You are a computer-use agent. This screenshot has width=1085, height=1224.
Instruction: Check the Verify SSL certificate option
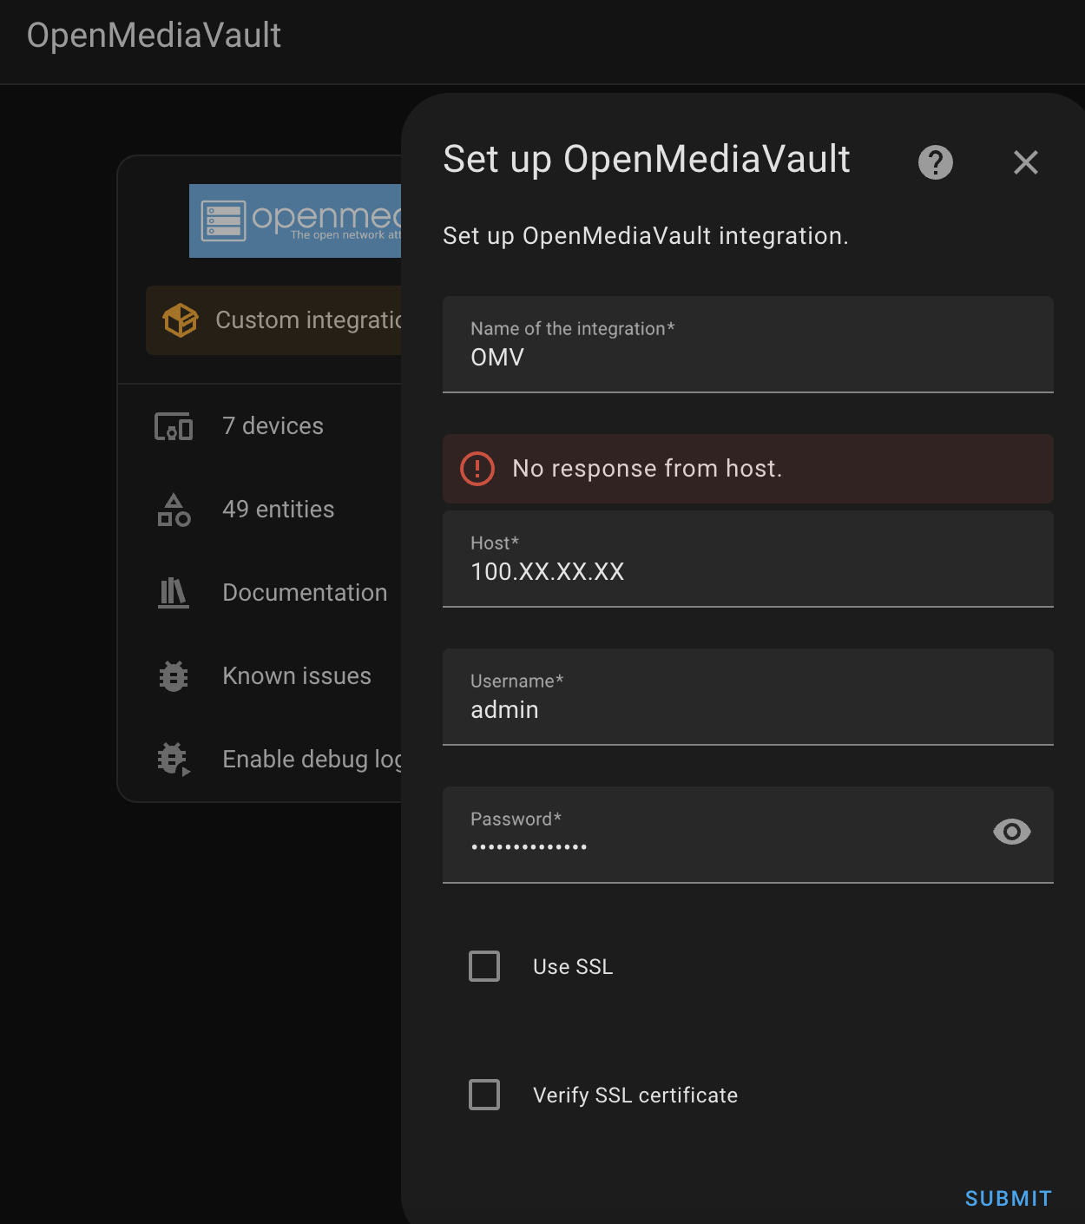(x=484, y=1095)
